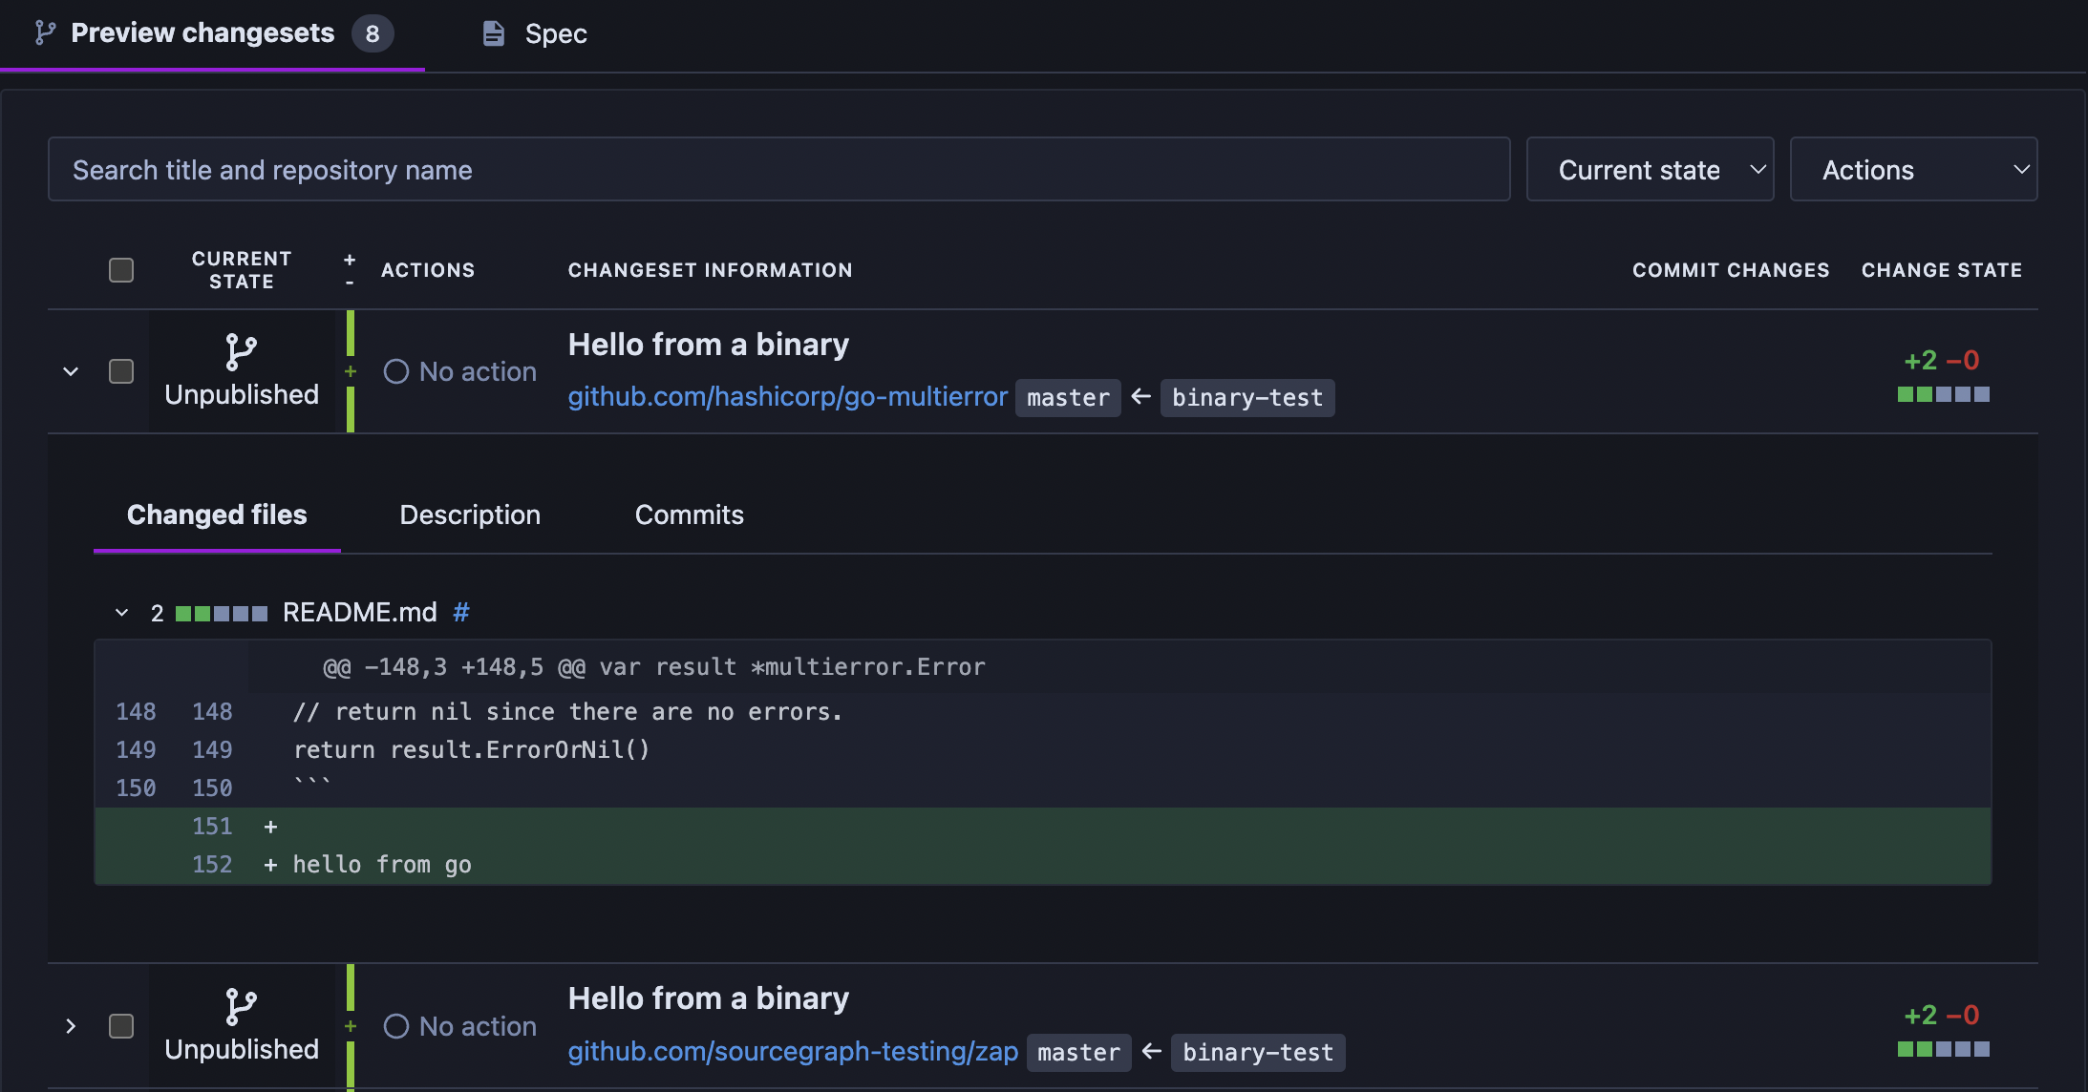
Task: Open the Actions filter dropdown
Action: click(1913, 170)
